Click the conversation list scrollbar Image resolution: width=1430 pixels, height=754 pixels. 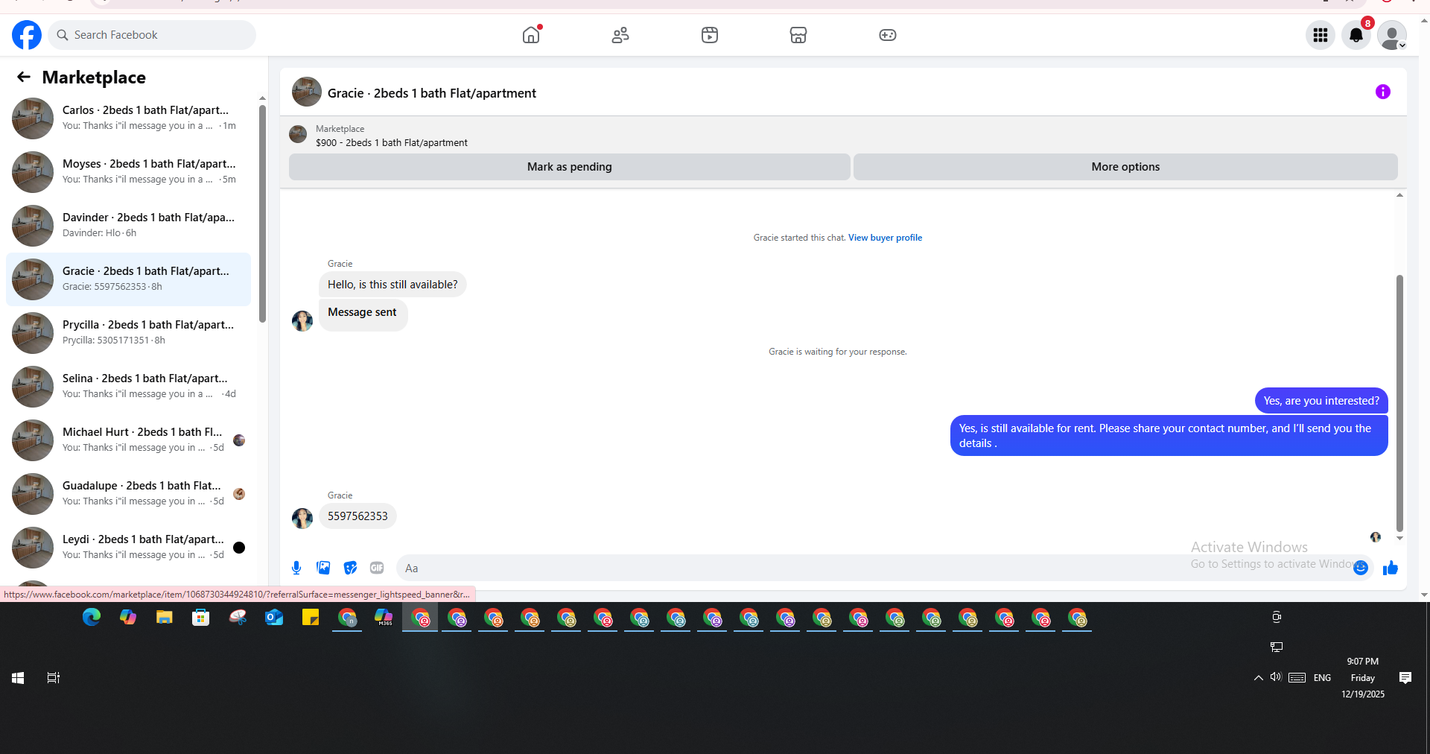click(262, 214)
